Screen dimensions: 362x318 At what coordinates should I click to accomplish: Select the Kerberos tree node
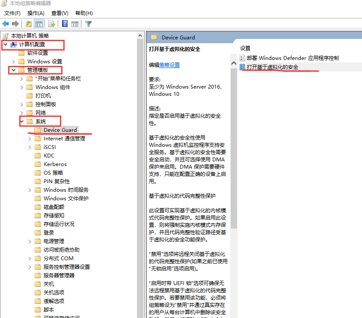pos(55,164)
